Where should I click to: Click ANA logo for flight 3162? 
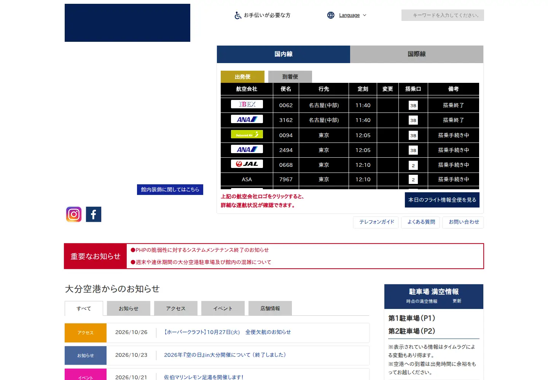pos(247,119)
